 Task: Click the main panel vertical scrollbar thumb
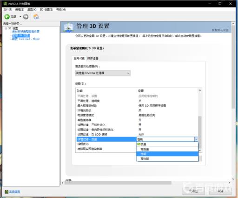coord(233,67)
